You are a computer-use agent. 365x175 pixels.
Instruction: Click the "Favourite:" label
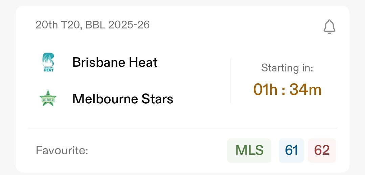[62, 151]
